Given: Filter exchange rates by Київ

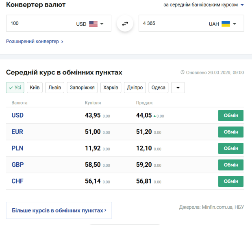Looking at the screenshot, I should point(35,87).
